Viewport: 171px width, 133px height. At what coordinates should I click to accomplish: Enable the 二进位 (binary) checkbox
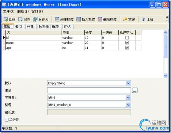(x=6, y=120)
